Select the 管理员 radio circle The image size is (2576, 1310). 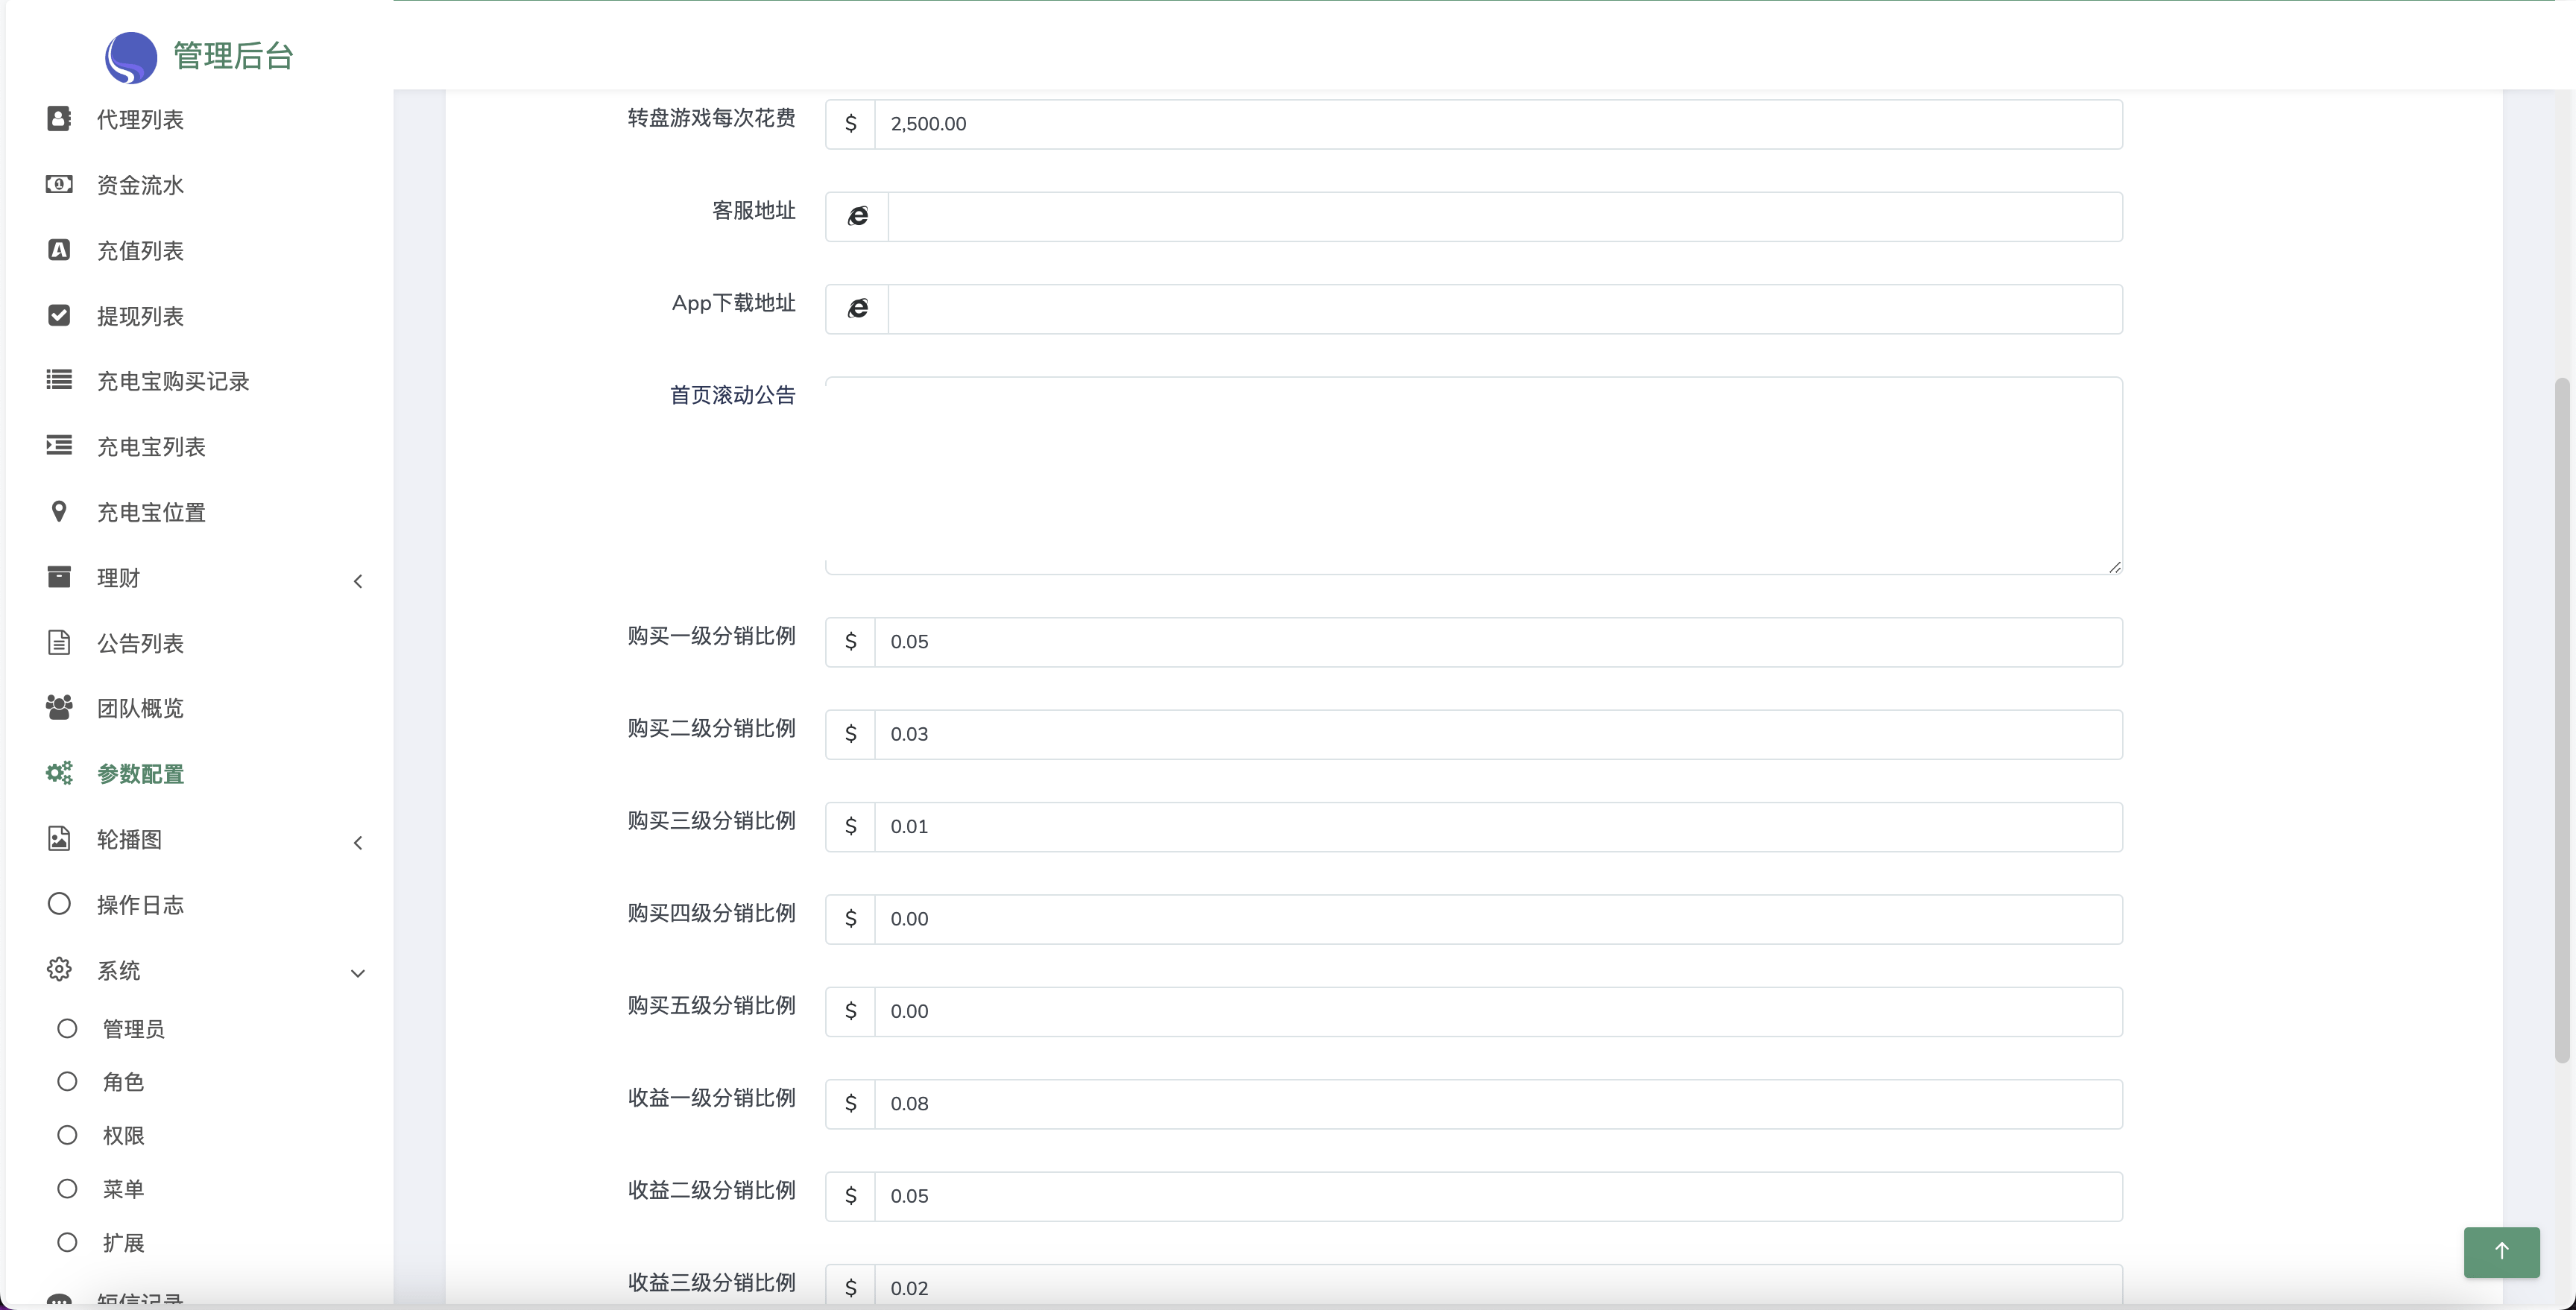coord(67,1028)
